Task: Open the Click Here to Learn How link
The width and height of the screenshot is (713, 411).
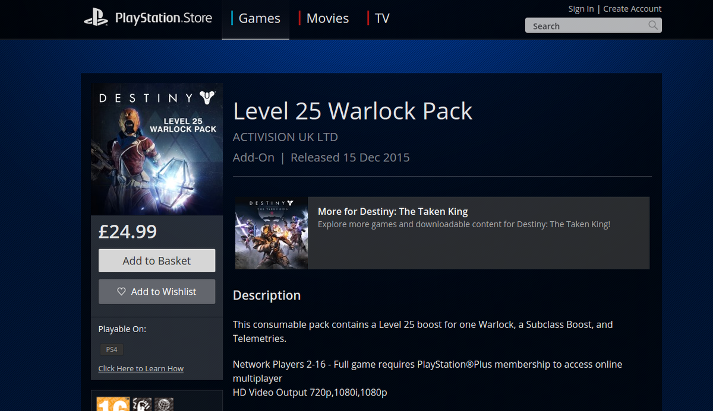Action: point(141,368)
